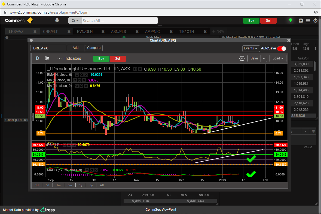
Task: Open the hamburger main menu
Action: pos(308,21)
